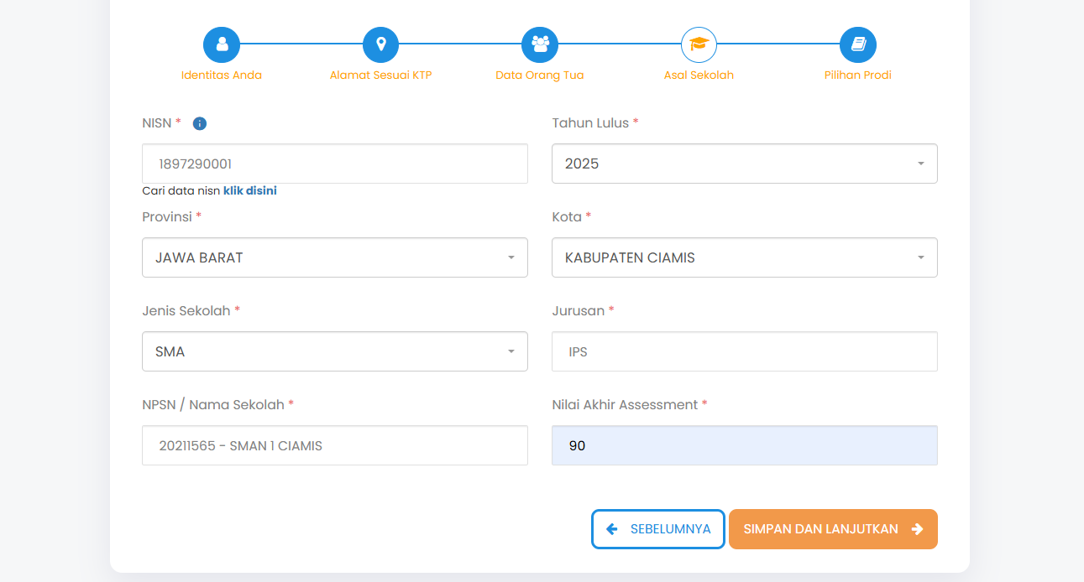Switch to the Pilihan Prodi step label
This screenshot has width=1084, height=582.
click(858, 75)
